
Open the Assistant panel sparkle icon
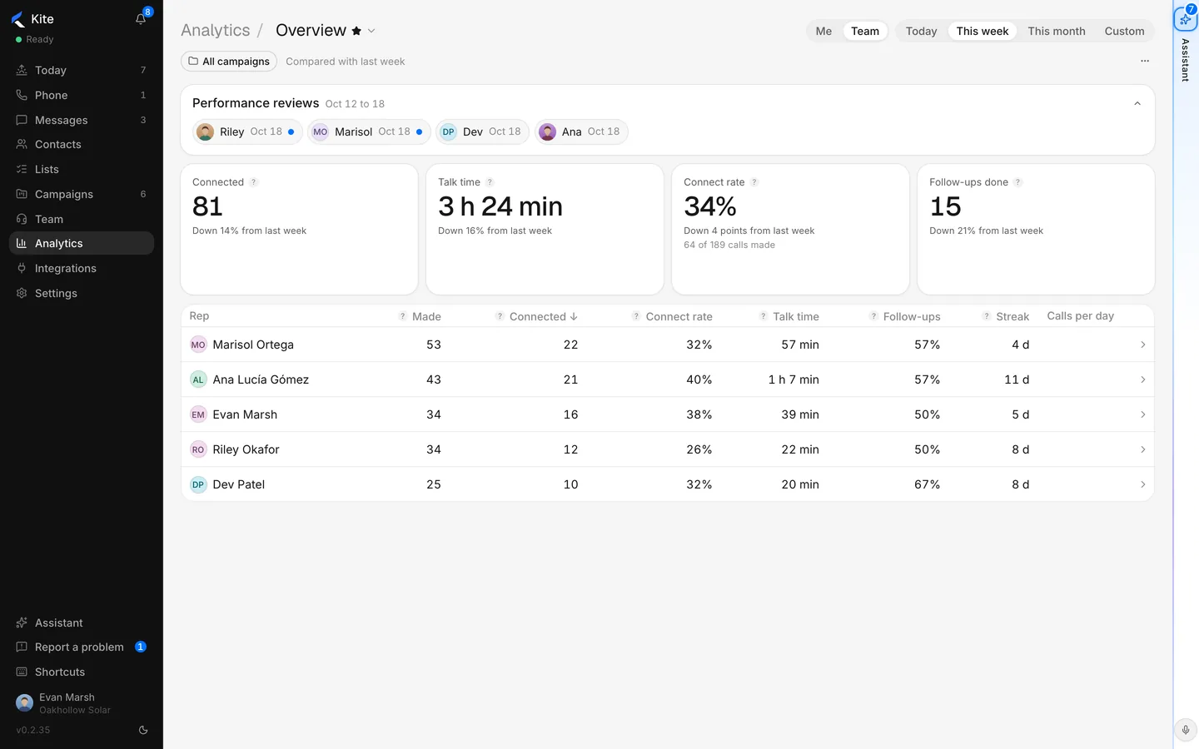click(x=1185, y=18)
